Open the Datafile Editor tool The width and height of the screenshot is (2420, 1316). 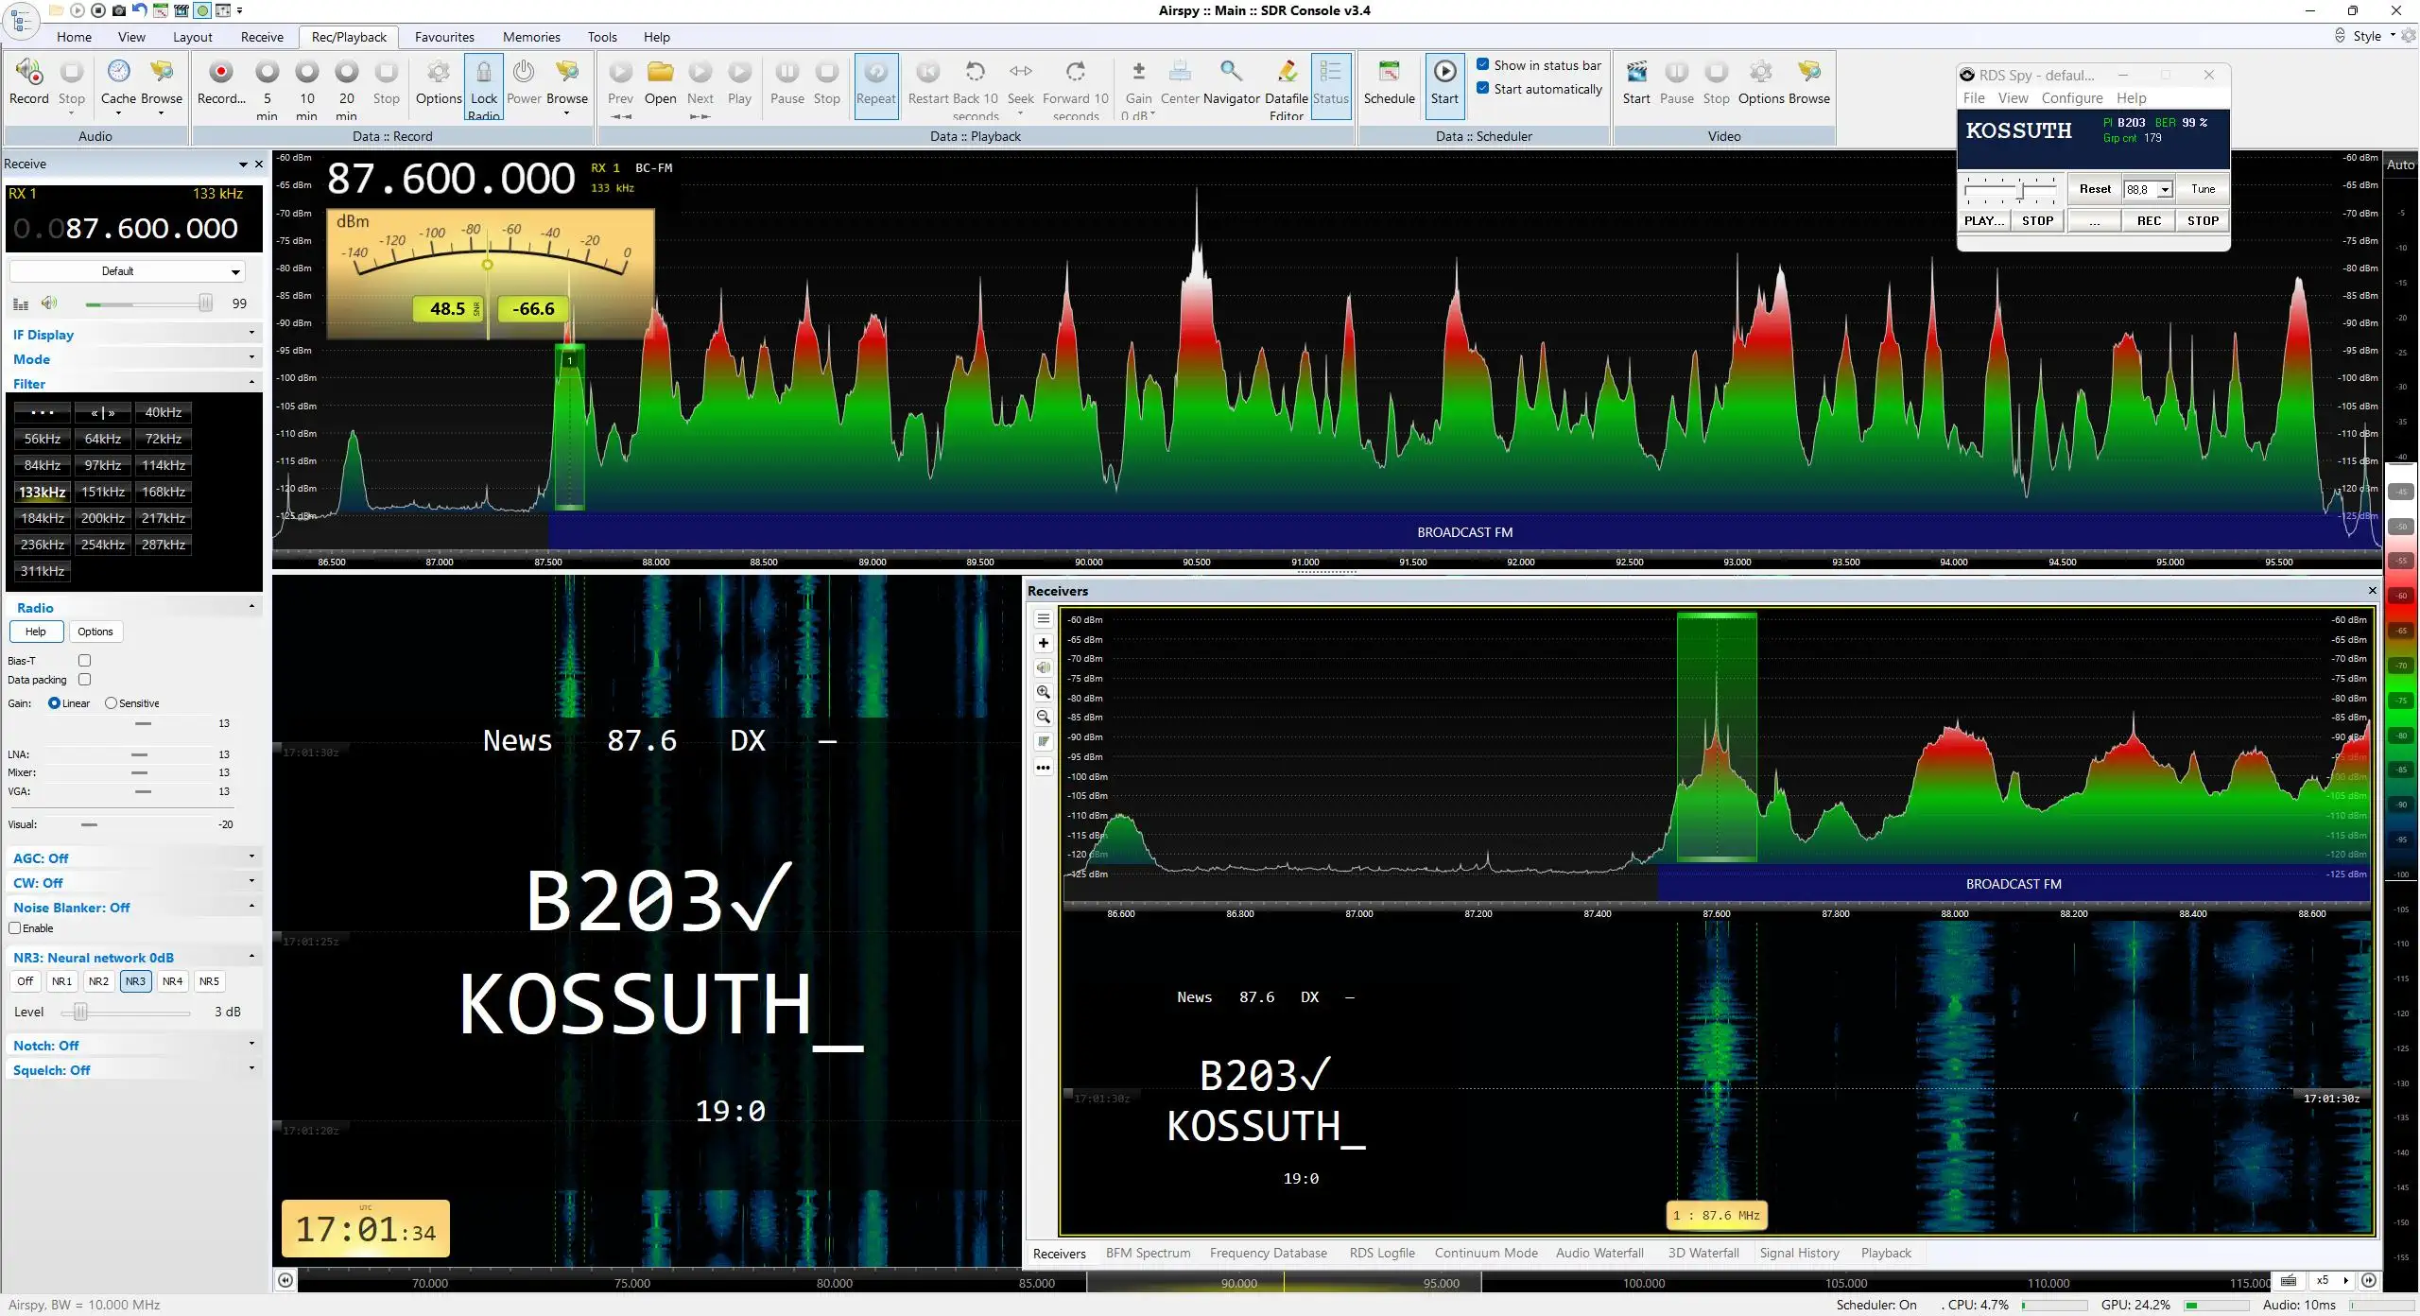tap(1286, 86)
